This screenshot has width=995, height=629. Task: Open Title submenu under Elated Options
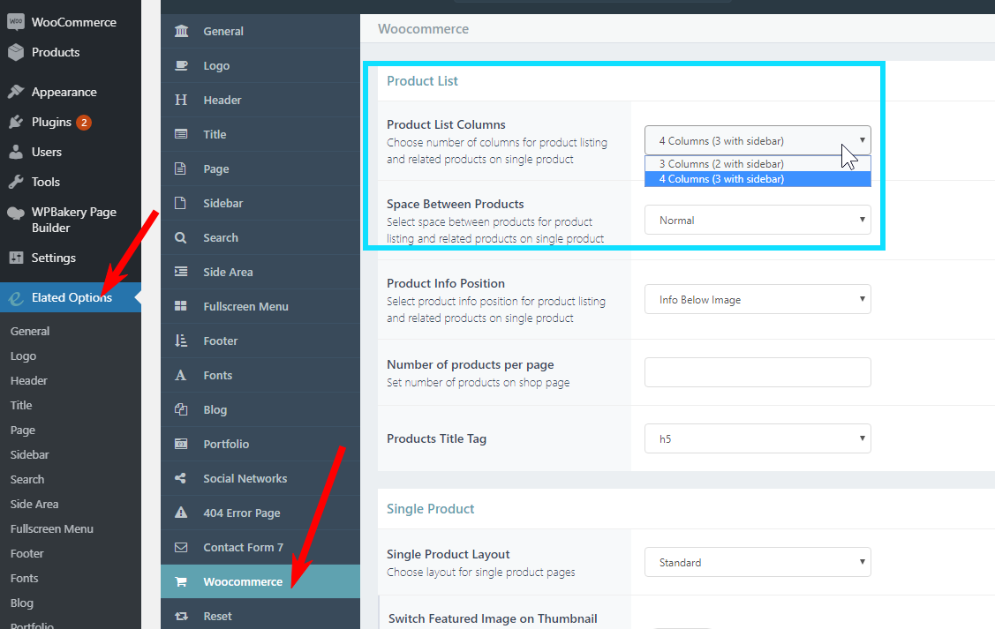[x=21, y=405]
